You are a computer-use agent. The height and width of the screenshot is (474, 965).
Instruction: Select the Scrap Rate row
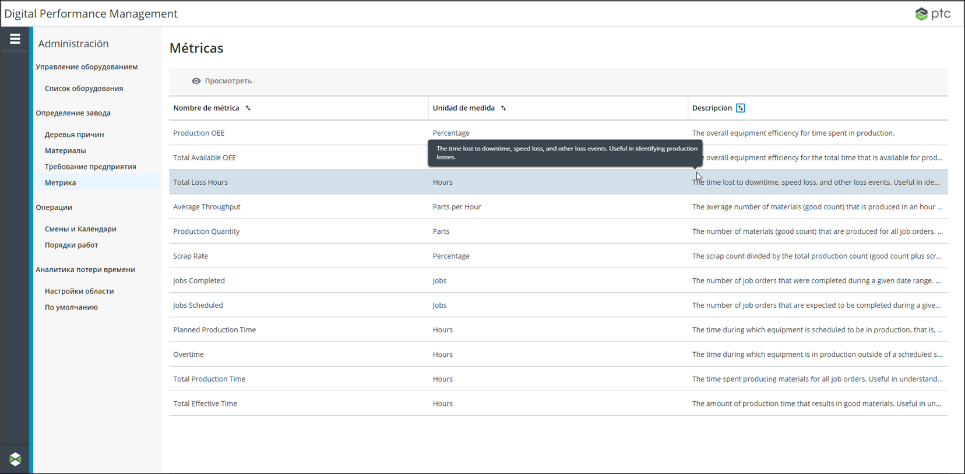point(558,256)
